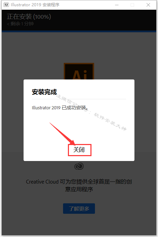Click the red arrow annotation
The image size is (158, 237).
tap(62, 134)
